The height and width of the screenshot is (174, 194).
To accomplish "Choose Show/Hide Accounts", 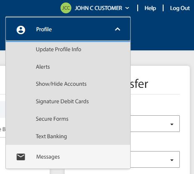I will tap(61, 84).
